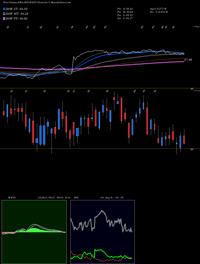Click the ADX '(14 day) 0, +19, -19' values

[x=112, y=198]
